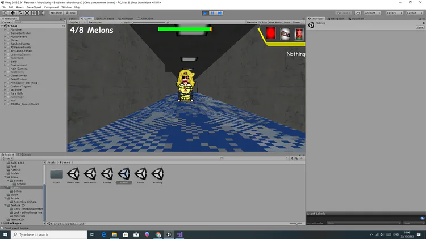Open the School folder thumbnail

tap(56, 174)
